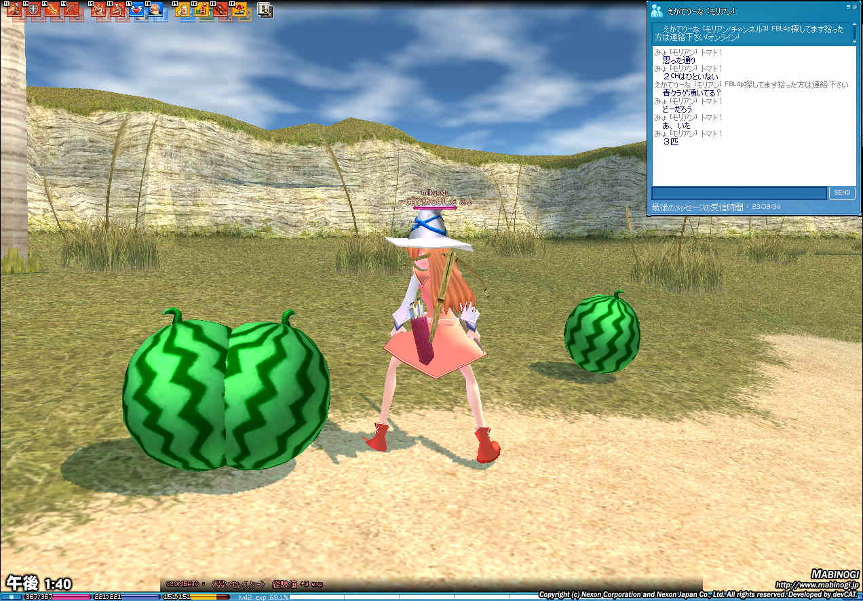Activate the F7 winged heart skill

pos(136,10)
